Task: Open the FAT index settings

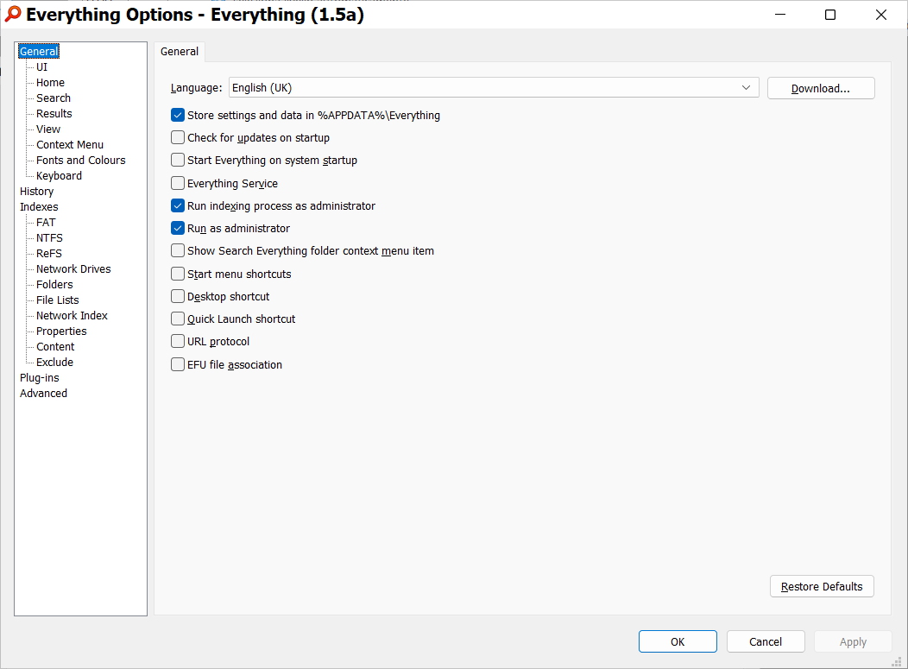Action: pos(46,223)
